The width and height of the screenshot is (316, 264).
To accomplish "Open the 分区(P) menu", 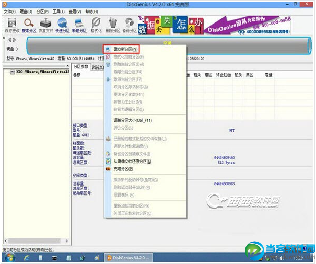I will point(42,12).
